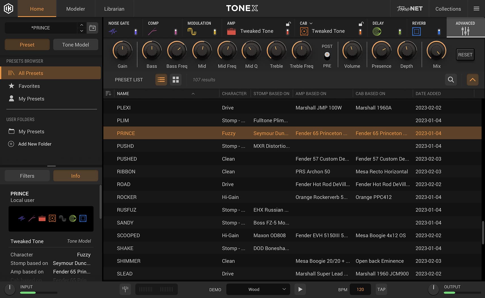The width and height of the screenshot is (485, 298).
Task: Switch to the Modeler tab
Action: pos(75,9)
